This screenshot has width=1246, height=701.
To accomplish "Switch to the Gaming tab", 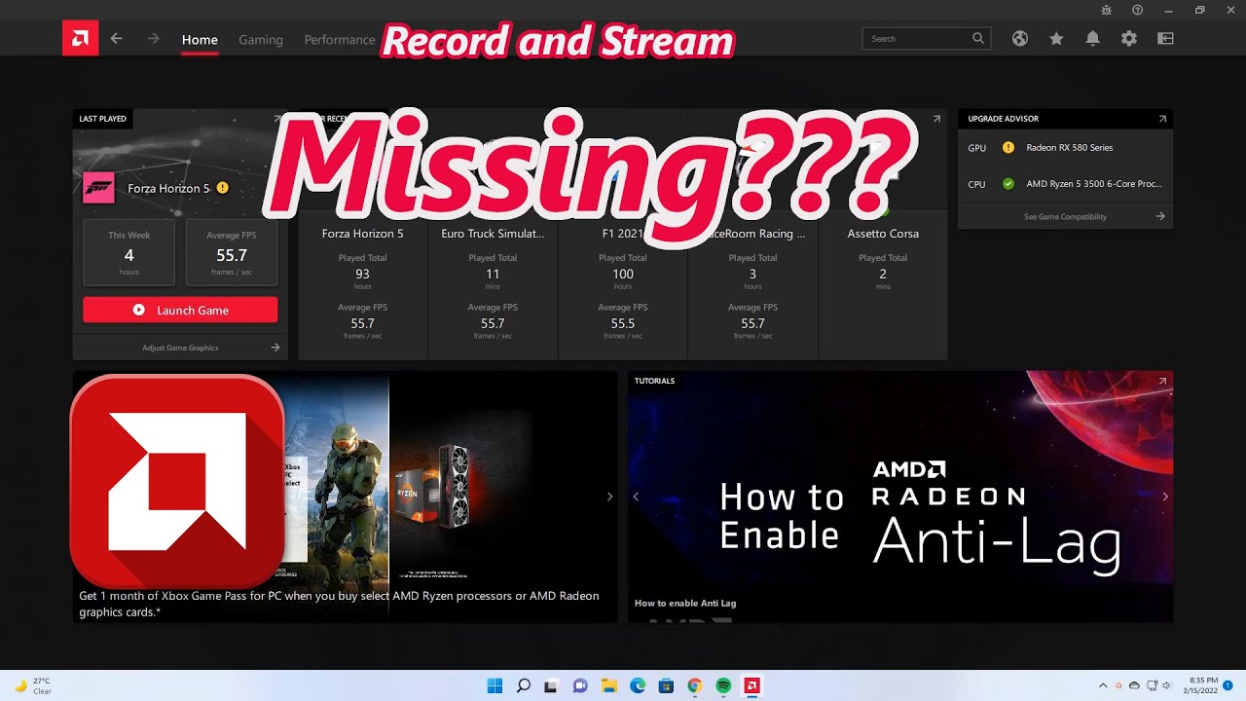I will 261,40.
